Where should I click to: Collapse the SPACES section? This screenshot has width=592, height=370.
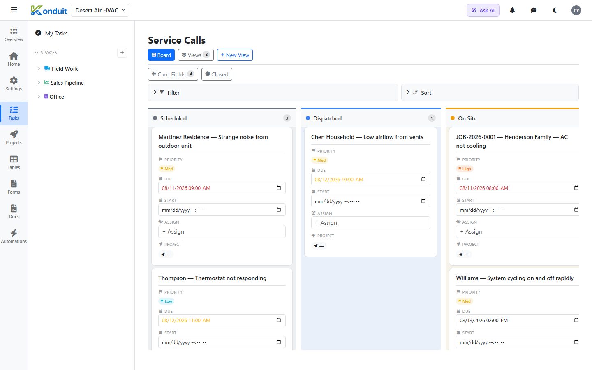46,53
